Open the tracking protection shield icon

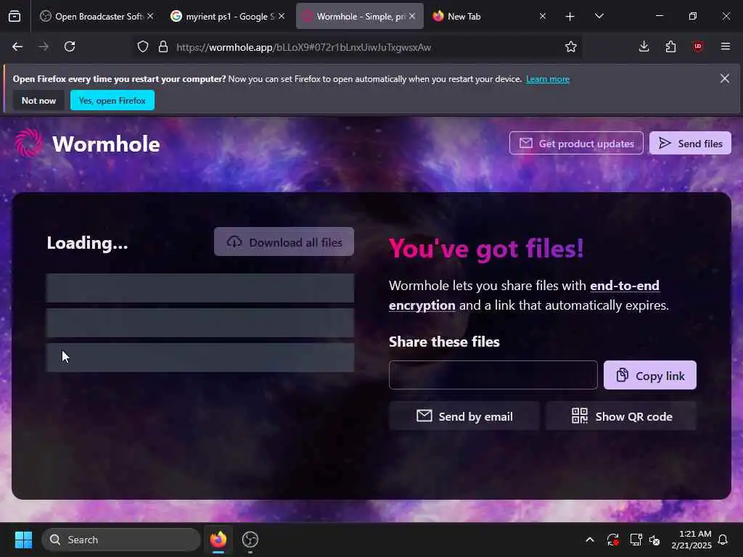(143, 47)
